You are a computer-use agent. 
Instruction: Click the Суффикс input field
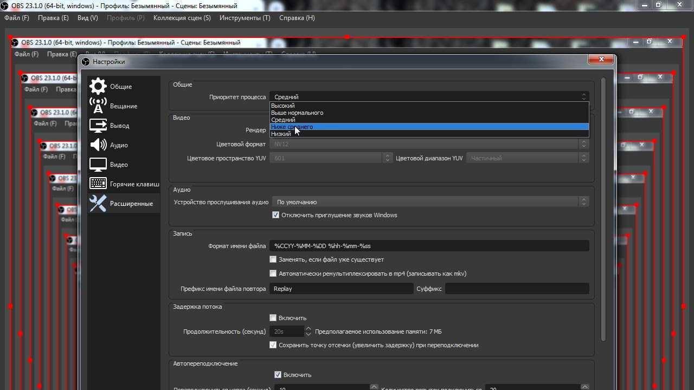pyautogui.click(x=517, y=289)
